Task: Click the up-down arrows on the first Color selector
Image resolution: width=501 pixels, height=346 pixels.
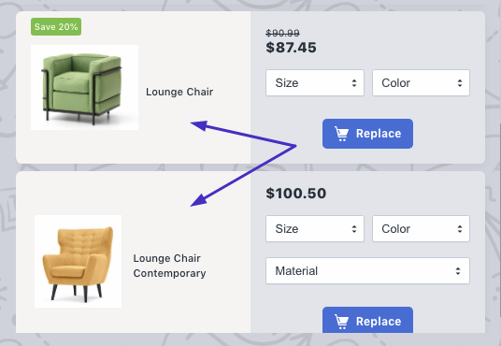Action: [460, 83]
